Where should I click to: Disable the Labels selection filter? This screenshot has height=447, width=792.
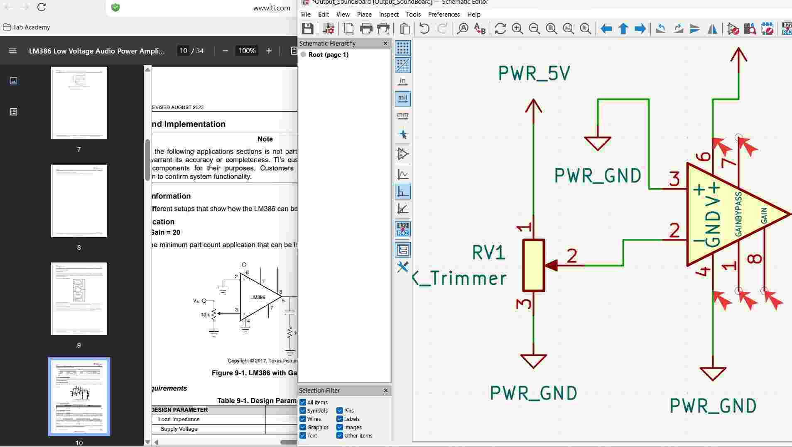pos(341,419)
